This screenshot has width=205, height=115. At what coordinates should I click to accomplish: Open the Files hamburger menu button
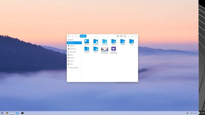pos(125,36)
